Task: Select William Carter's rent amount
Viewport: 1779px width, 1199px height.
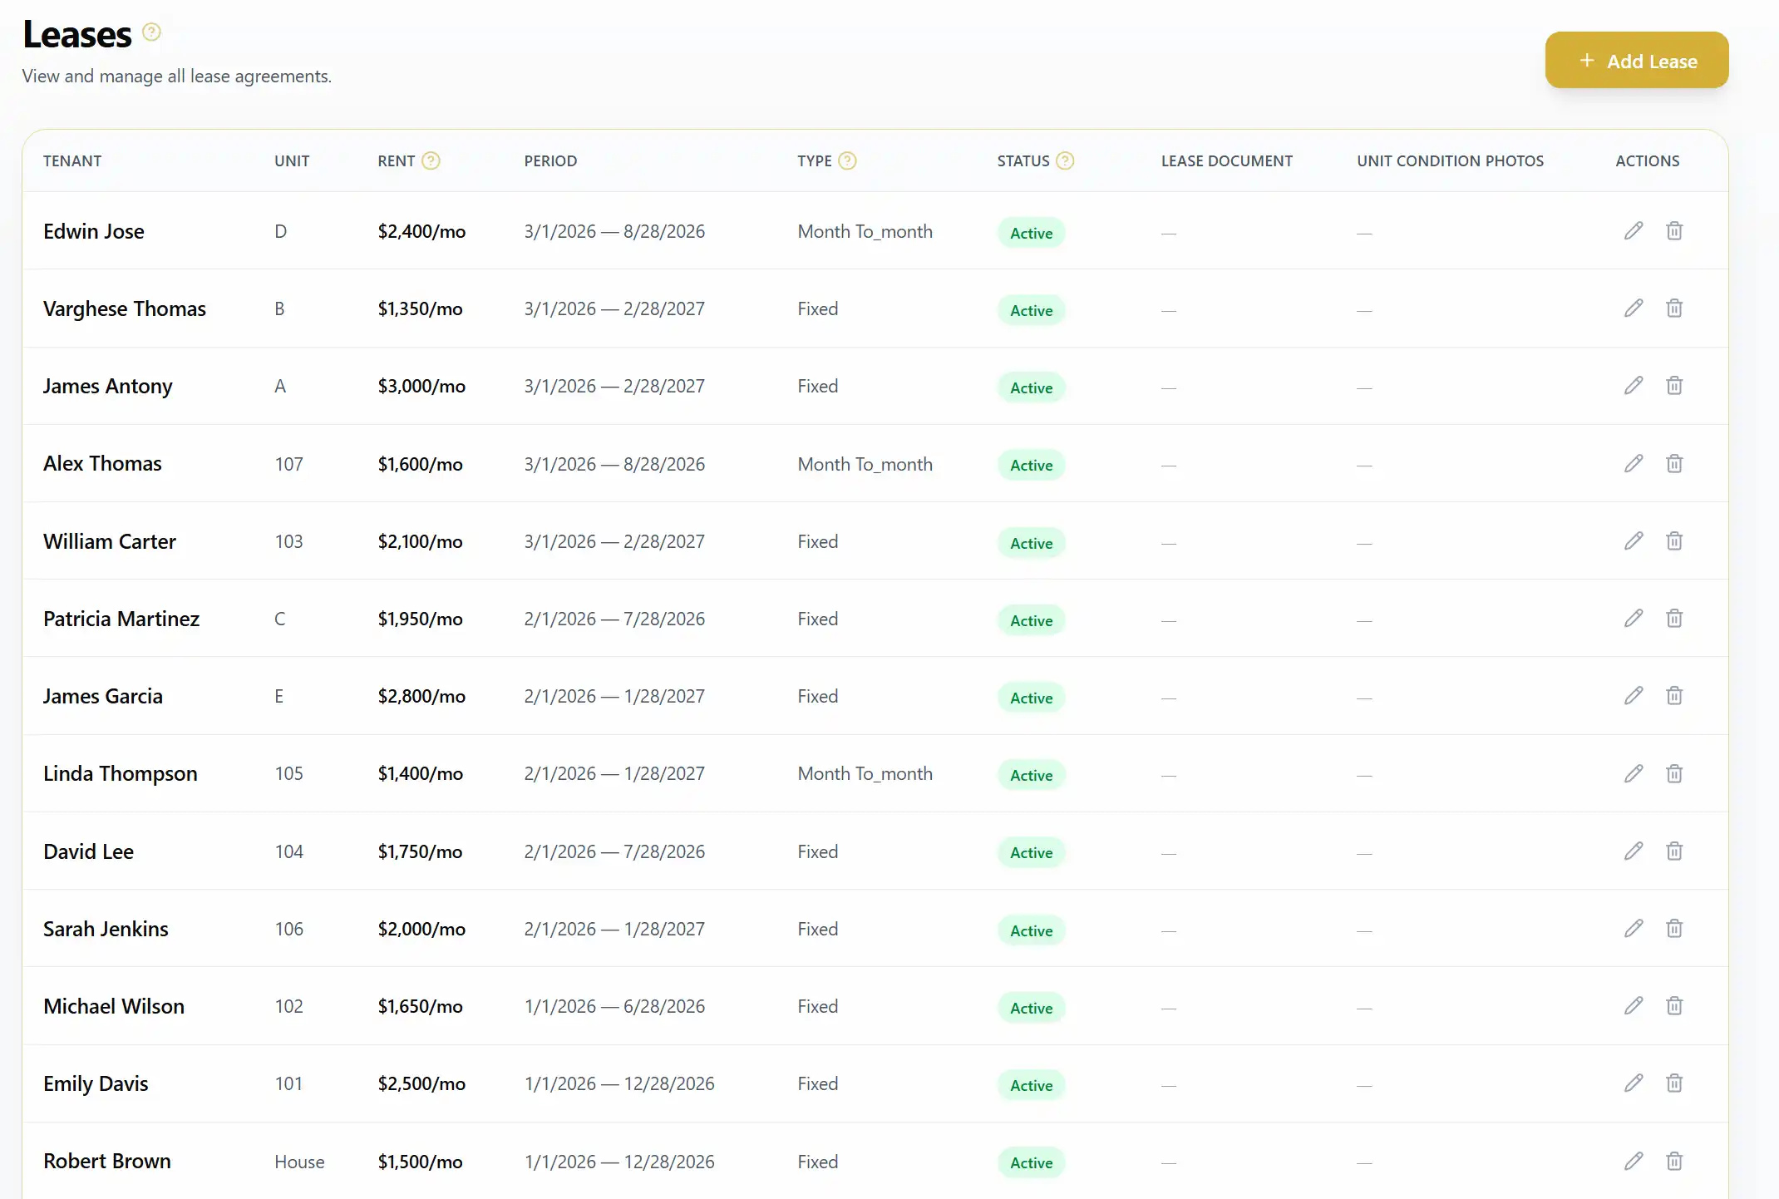Action: click(421, 540)
